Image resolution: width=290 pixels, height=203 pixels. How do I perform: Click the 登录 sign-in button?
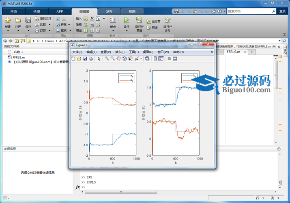click(282, 11)
